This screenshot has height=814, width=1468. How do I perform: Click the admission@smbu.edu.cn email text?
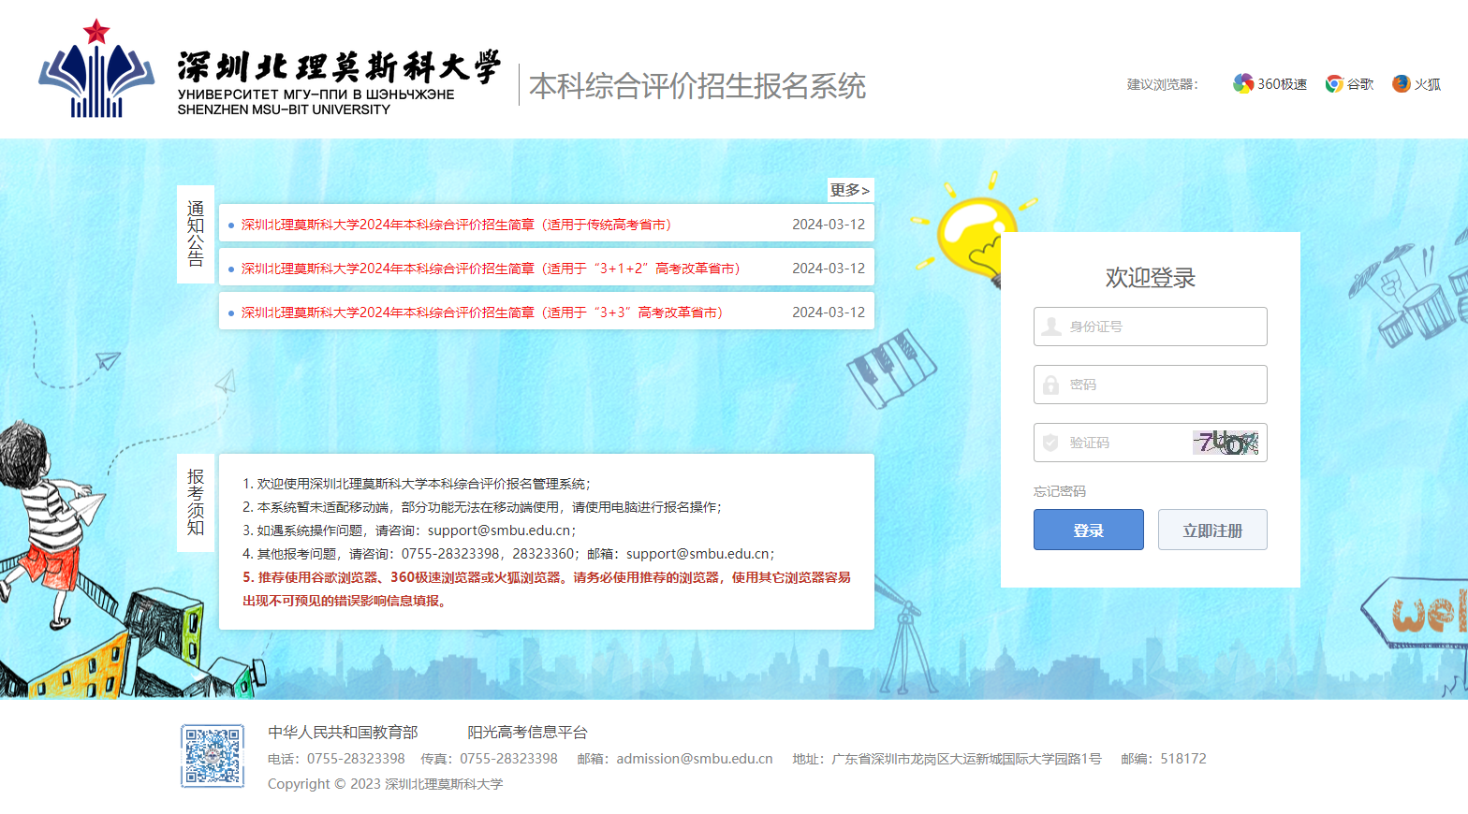695,759
